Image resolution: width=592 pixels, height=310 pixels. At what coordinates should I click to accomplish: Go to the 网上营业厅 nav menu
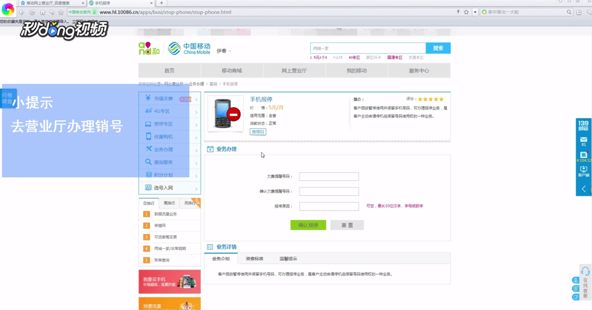(294, 70)
